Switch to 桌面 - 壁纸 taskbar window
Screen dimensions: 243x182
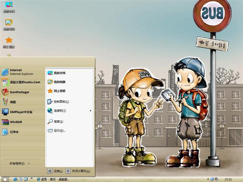pos(53,179)
